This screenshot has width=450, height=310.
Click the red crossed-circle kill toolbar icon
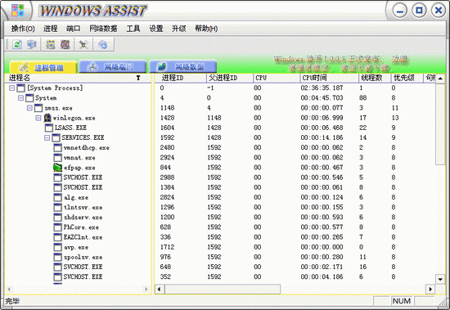tap(65, 44)
